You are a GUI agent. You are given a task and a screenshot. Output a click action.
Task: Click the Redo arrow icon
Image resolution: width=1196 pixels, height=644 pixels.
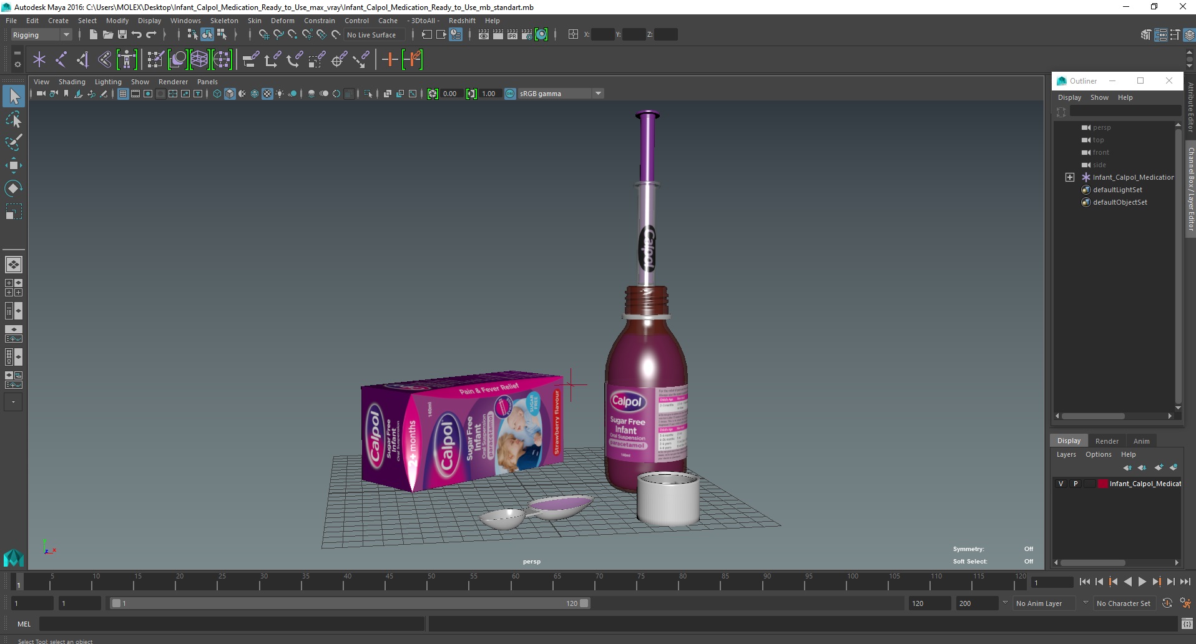click(151, 35)
